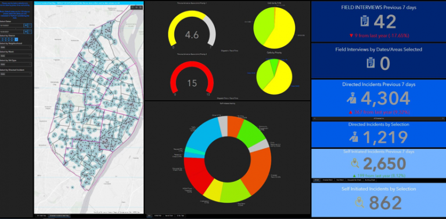Click the "Directed Incidents Previous 7 days" heading
The image size is (446, 219).
click(379, 85)
